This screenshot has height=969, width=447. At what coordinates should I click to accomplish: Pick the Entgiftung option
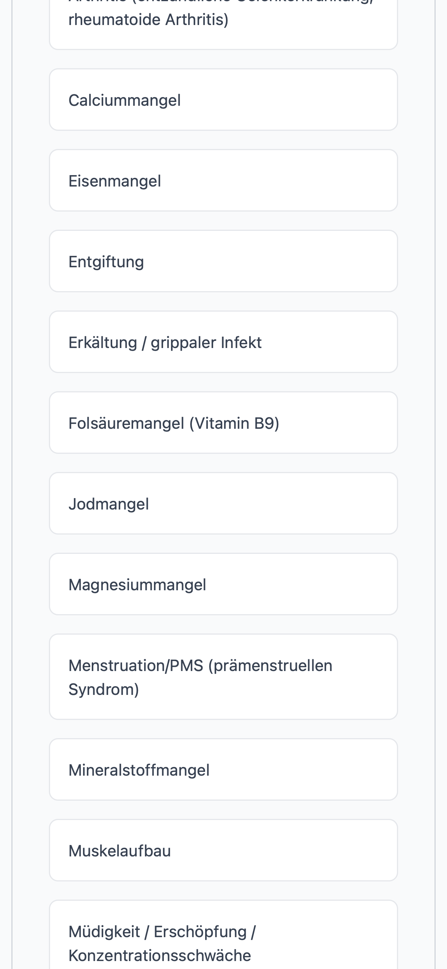(223, 261)
